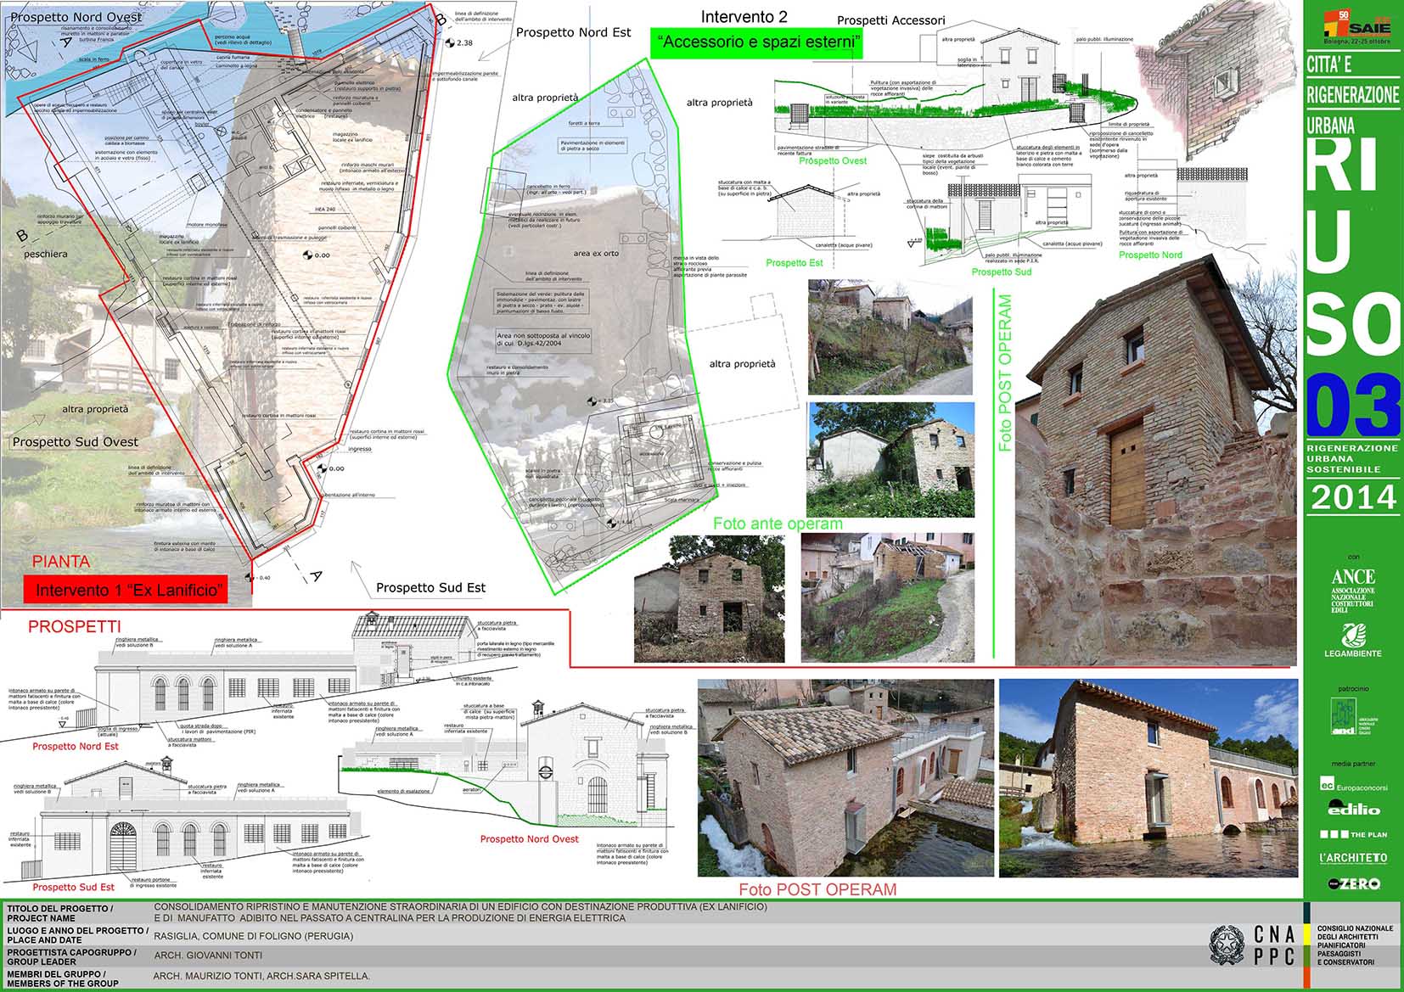The height and width of the screenshot is (992, 1404).
Task: Click the 'area ex orto' label
Action: pos(596,254)
